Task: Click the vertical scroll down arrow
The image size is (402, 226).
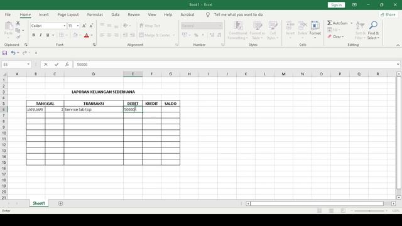Action: click(399, 198)
